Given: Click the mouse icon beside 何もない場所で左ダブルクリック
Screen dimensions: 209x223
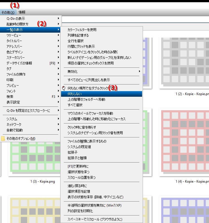Looking at the screenshot, I should (x=64, y=88).
